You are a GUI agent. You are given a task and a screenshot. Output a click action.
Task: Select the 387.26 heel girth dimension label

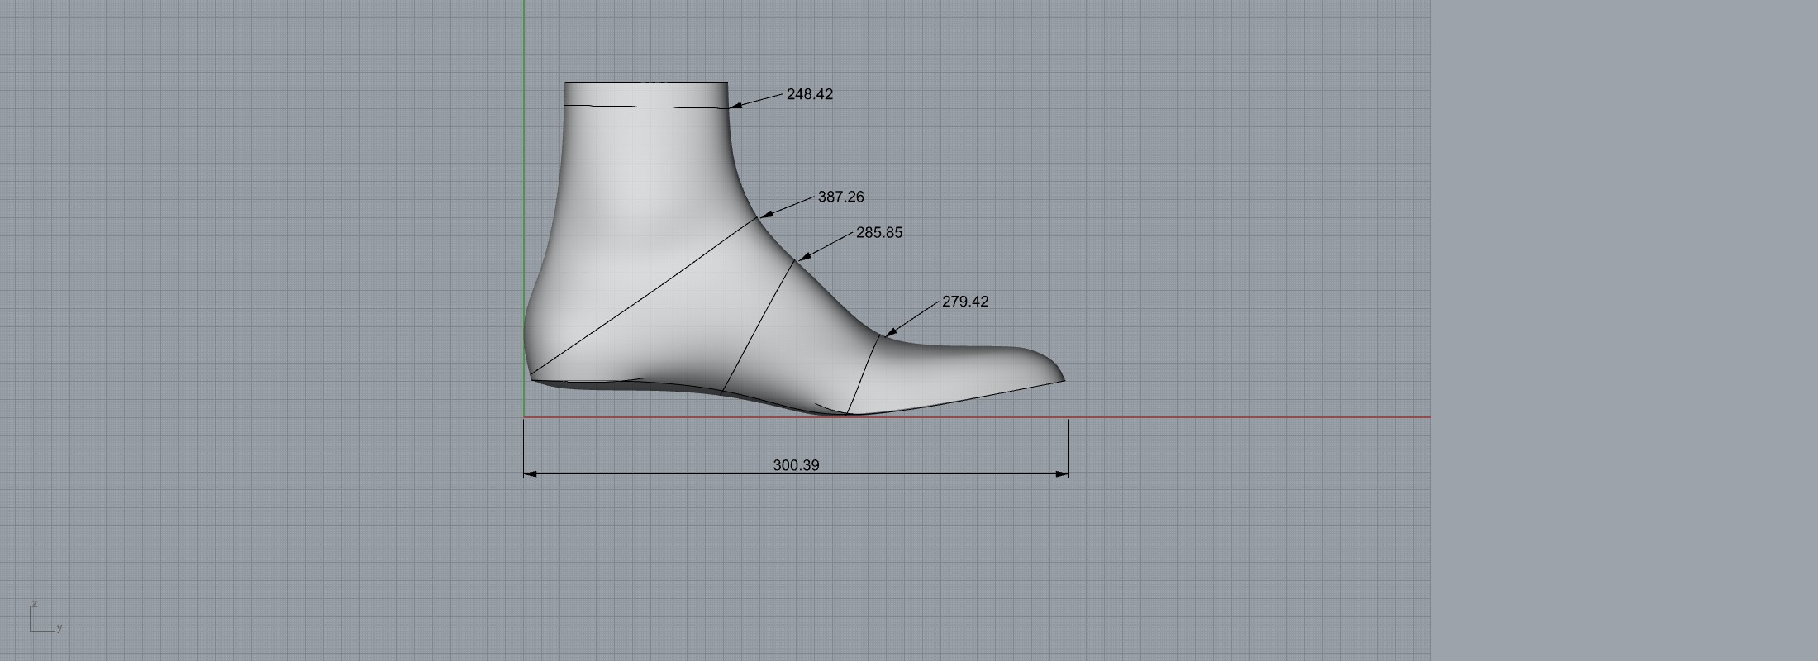point(840,197)
